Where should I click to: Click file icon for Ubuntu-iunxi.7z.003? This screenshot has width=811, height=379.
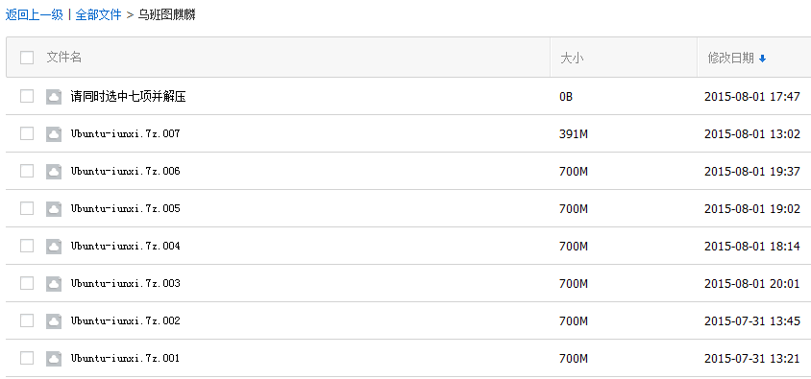54,284
